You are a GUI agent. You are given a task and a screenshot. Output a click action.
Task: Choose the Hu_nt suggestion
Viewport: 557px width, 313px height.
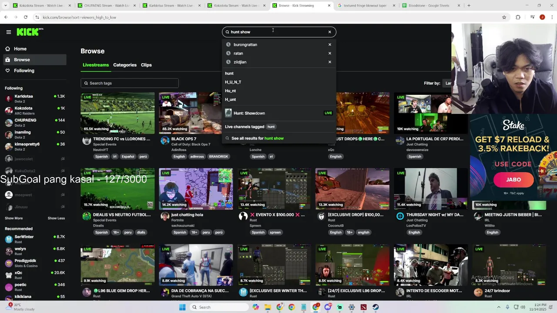[x=230, y=90]
